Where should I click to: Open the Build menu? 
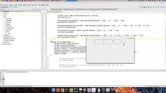[29, 5]
